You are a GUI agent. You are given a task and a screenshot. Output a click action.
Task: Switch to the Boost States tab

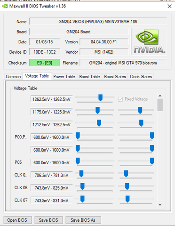[x=115, y=77]
